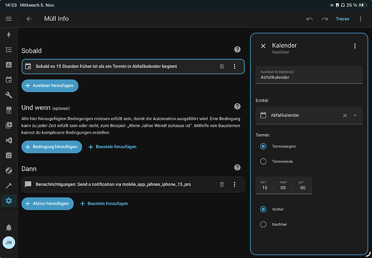The image size is (372, 258).
Task: Open Visual Studio Code from sidebar
Action: pos(9,141)
